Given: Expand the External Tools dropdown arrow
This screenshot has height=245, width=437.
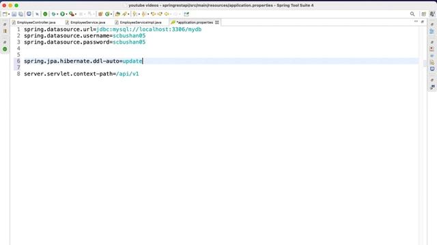Looking at the screenshot, I should (76, 14).
